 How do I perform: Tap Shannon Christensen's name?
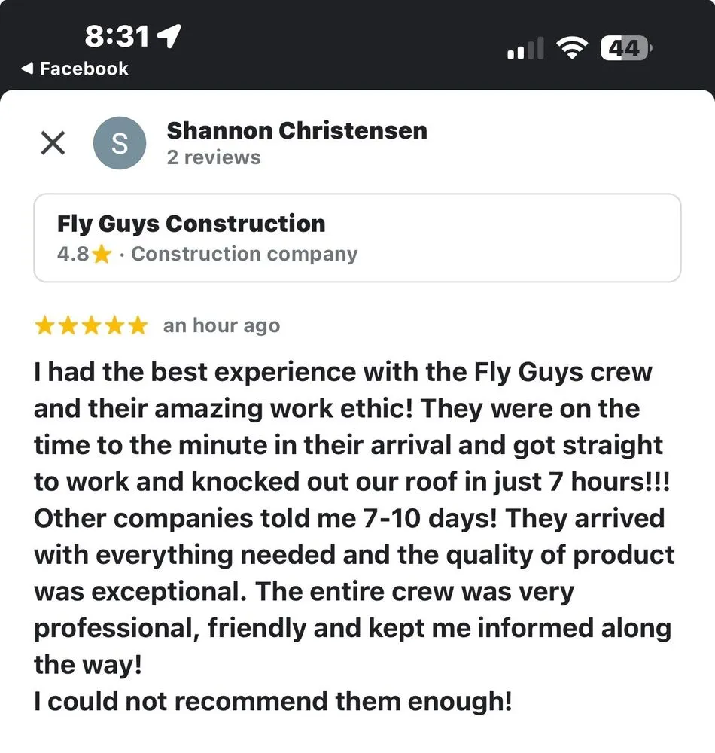click(x=298, y=130)
